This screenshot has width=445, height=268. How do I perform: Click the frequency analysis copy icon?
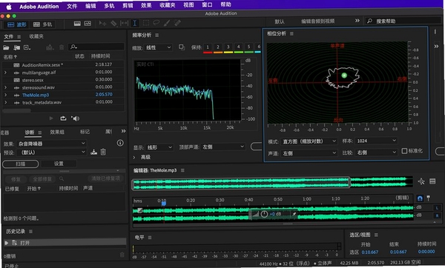[182, 47]
